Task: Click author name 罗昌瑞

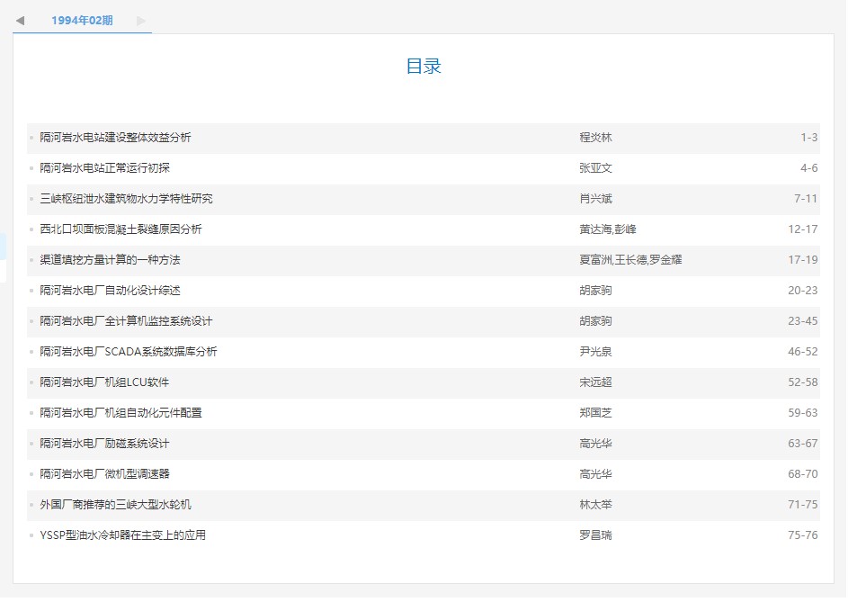Action: point(595,535)
